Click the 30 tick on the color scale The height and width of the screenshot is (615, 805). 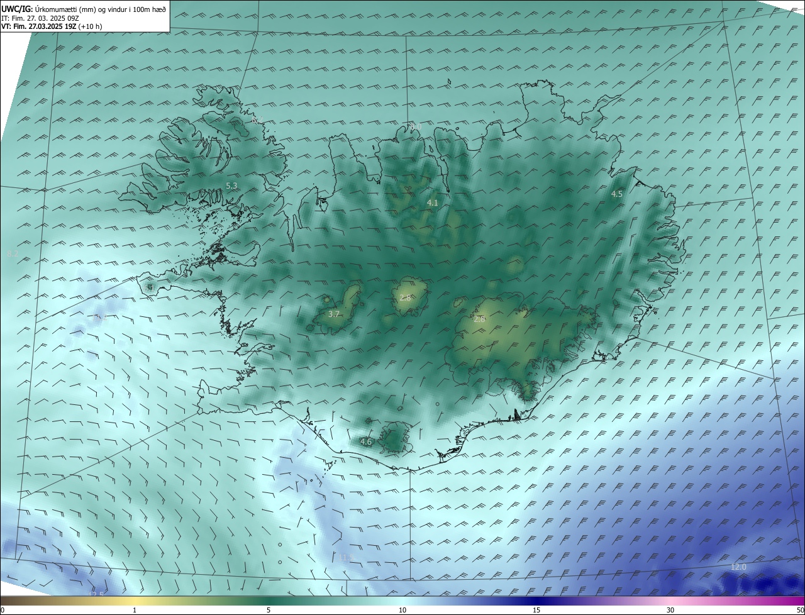[670, 610]
